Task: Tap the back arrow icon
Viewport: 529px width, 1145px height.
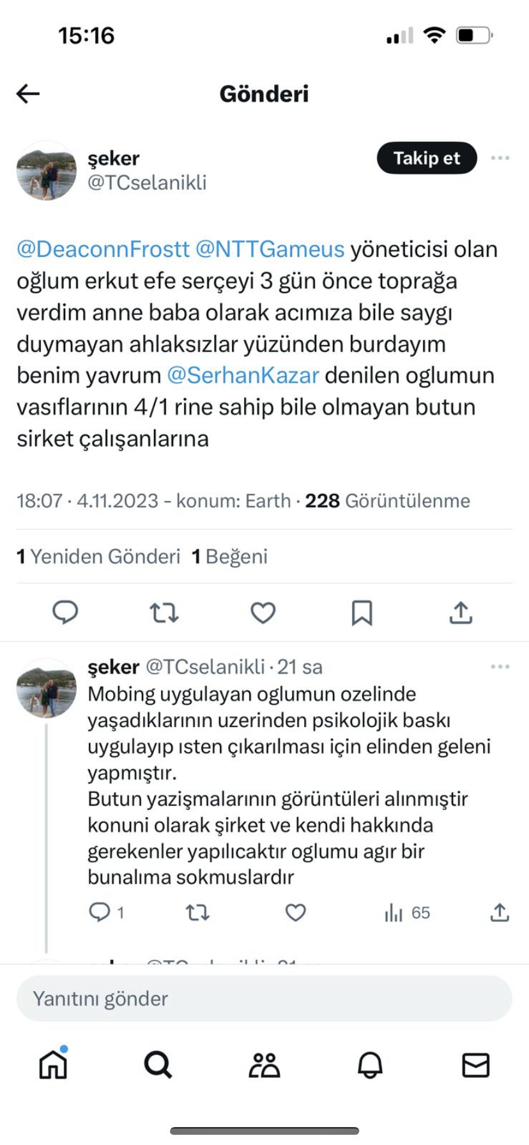Action: [28, 94]
